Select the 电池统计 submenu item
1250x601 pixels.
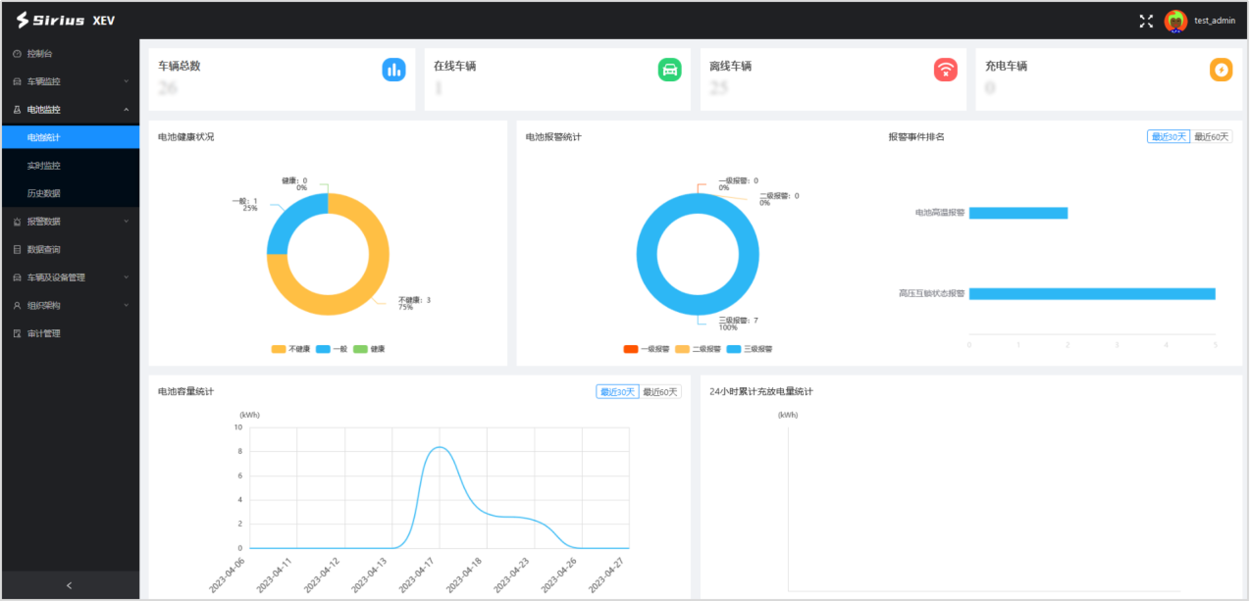[71, 137]
